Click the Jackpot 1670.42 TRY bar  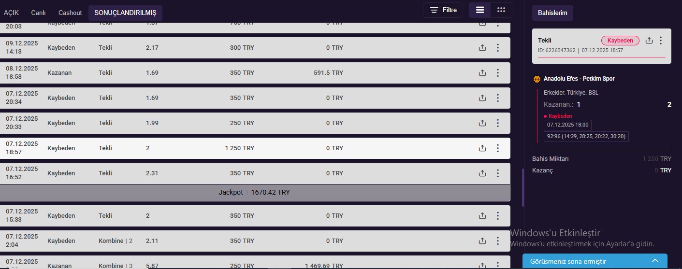point(255,193)
